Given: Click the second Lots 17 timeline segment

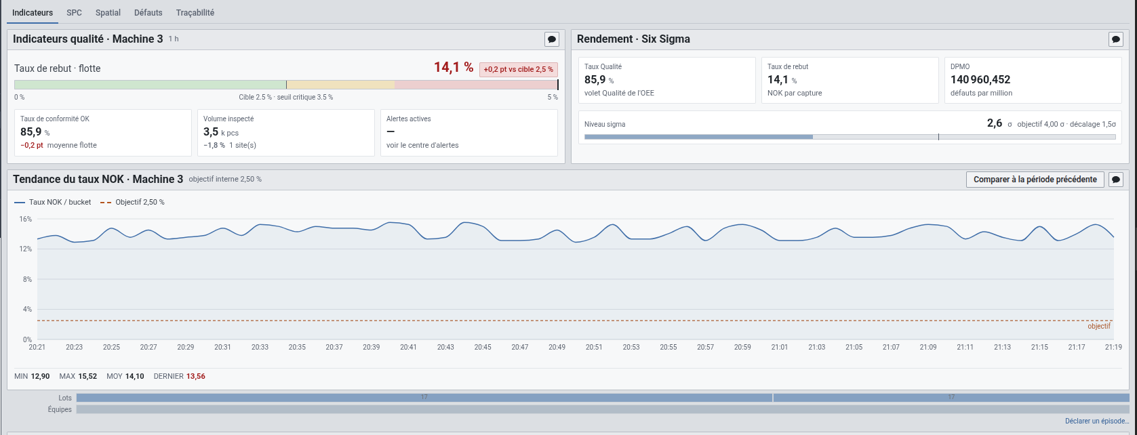Looking at the screenshot, I should (952, 398).
